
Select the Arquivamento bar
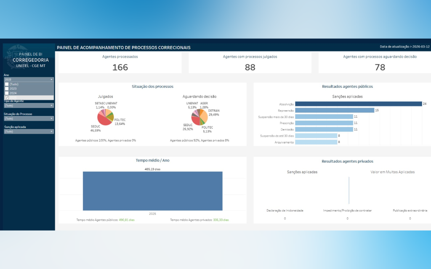pyautogui.click(x=316, y=142)
